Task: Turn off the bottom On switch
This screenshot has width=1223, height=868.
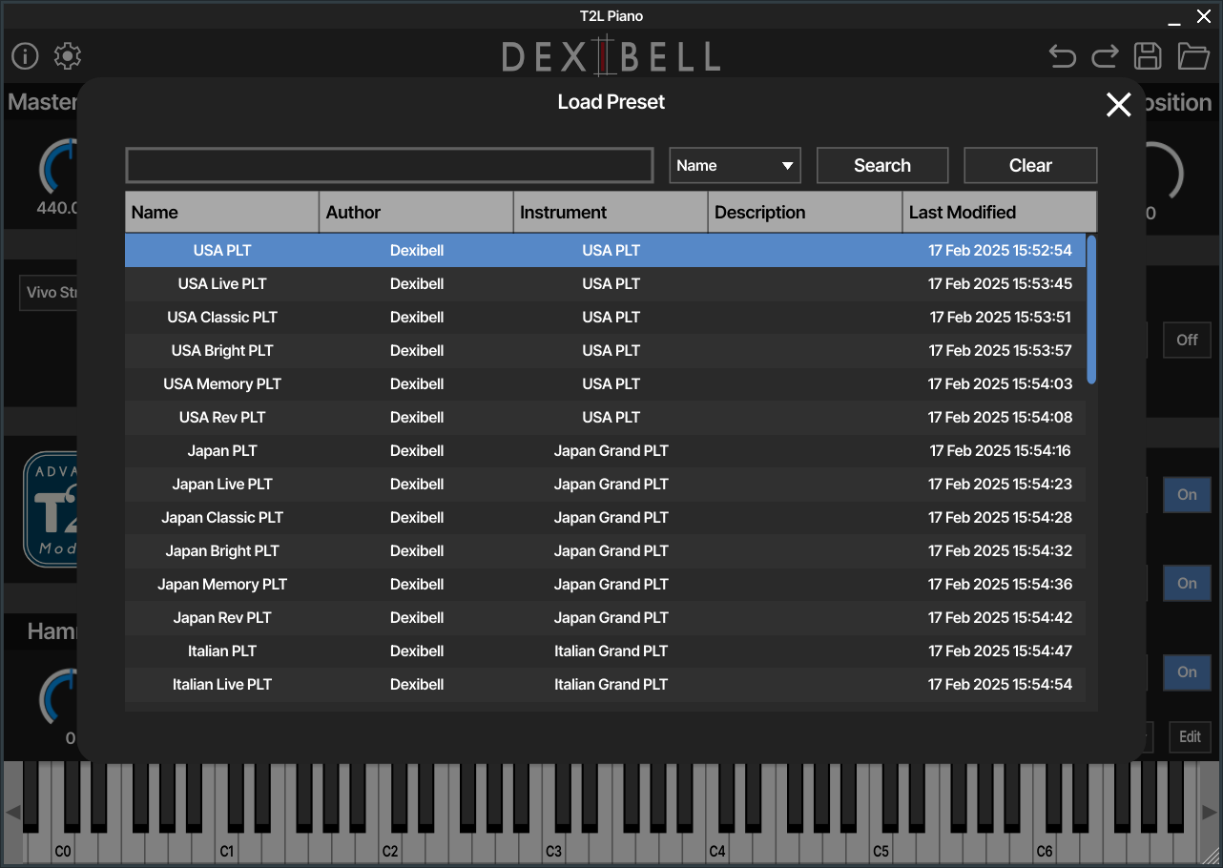Action: [1186, 672]
